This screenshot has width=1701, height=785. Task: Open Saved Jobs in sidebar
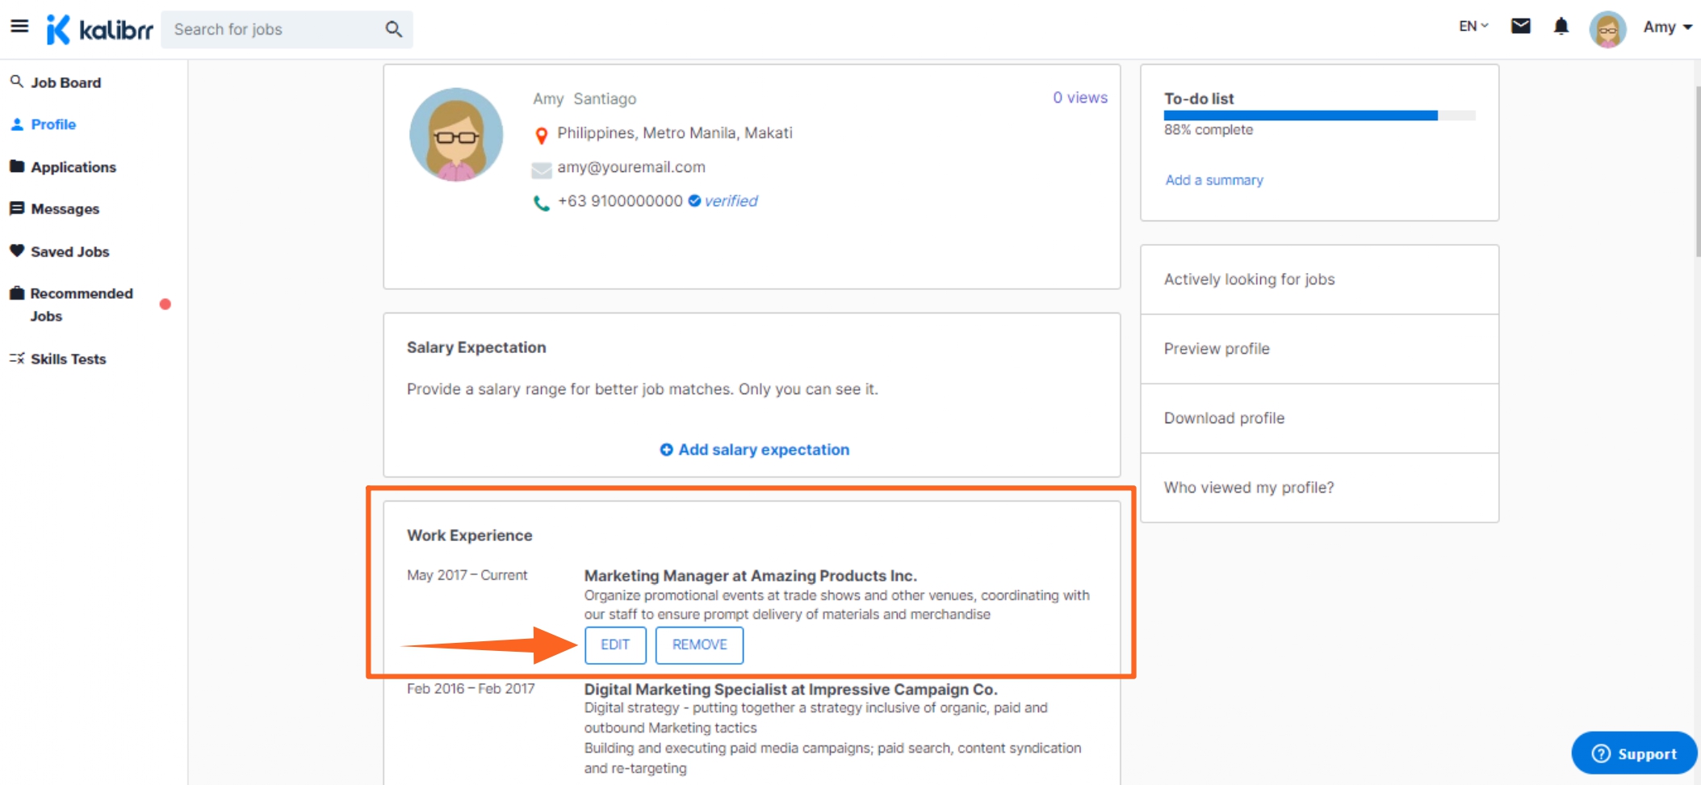point(69,252)
